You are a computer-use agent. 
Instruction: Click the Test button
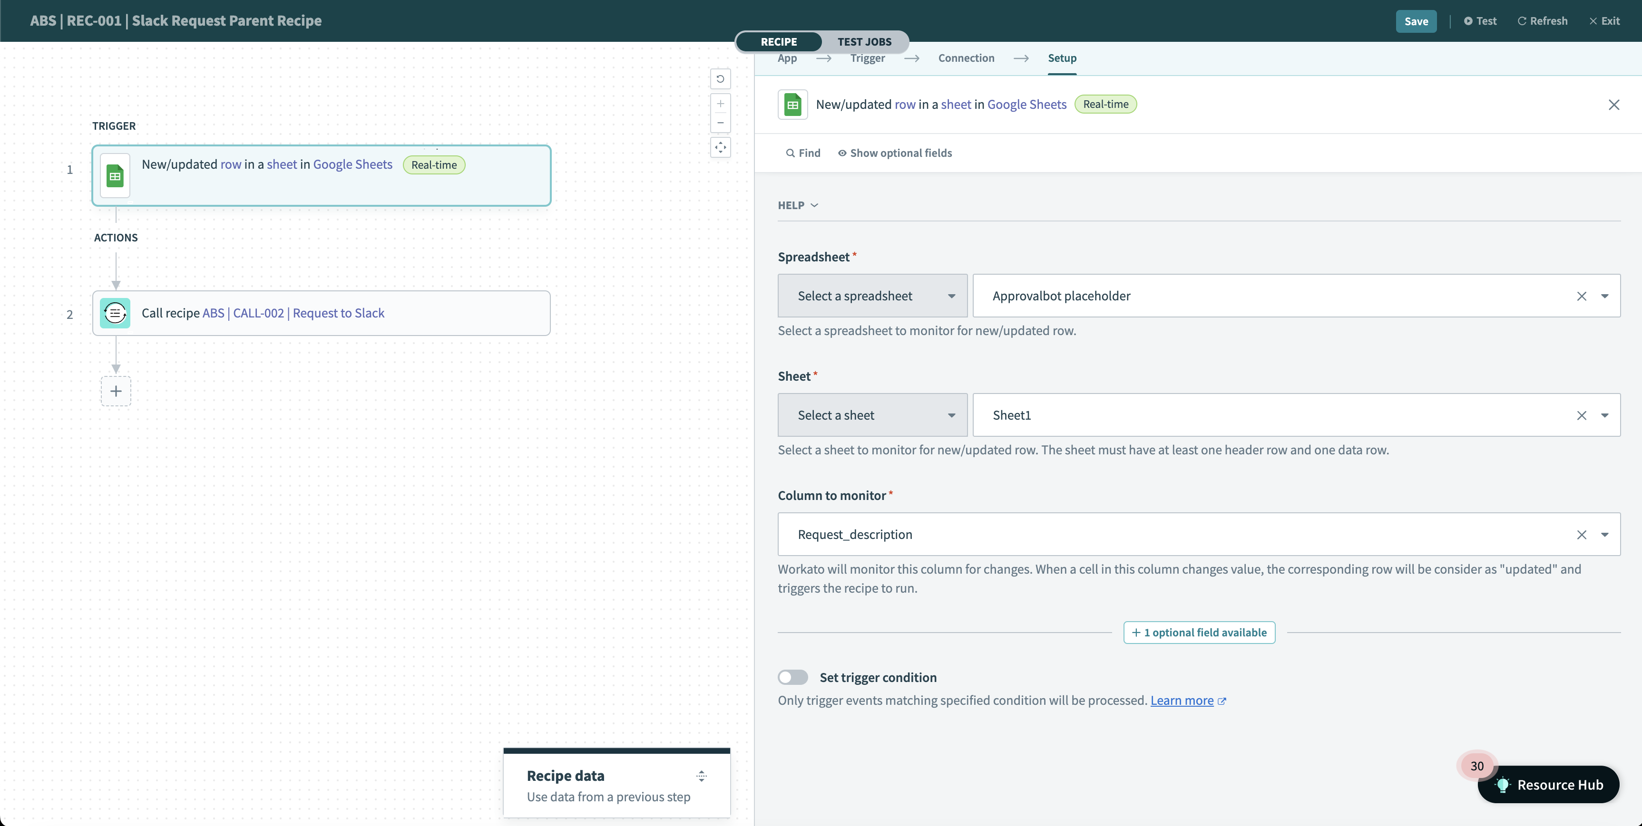point(1480,21)
